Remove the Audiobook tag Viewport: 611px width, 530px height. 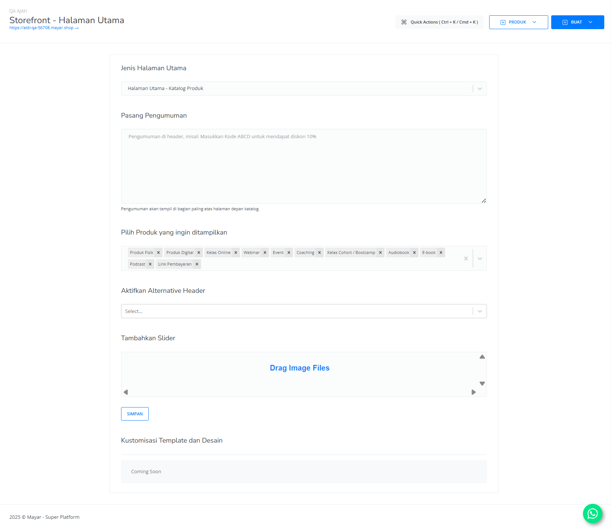click(414, 253)
